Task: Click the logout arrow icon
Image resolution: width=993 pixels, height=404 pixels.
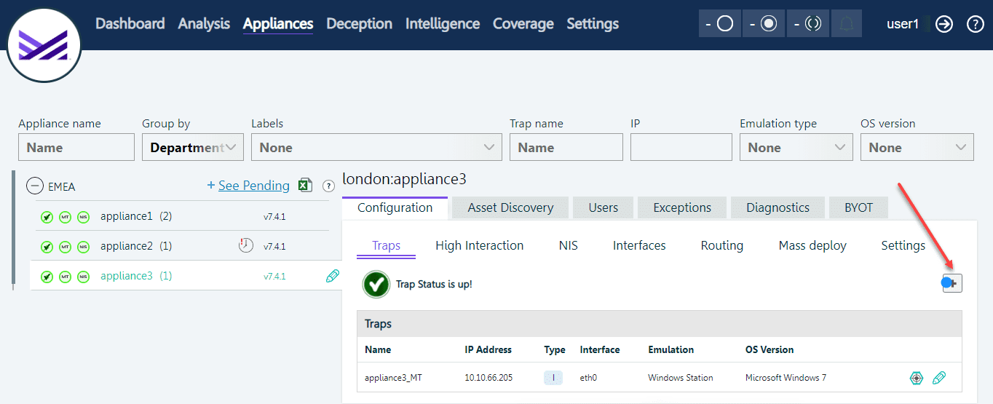Action: [x=944, y=24]
